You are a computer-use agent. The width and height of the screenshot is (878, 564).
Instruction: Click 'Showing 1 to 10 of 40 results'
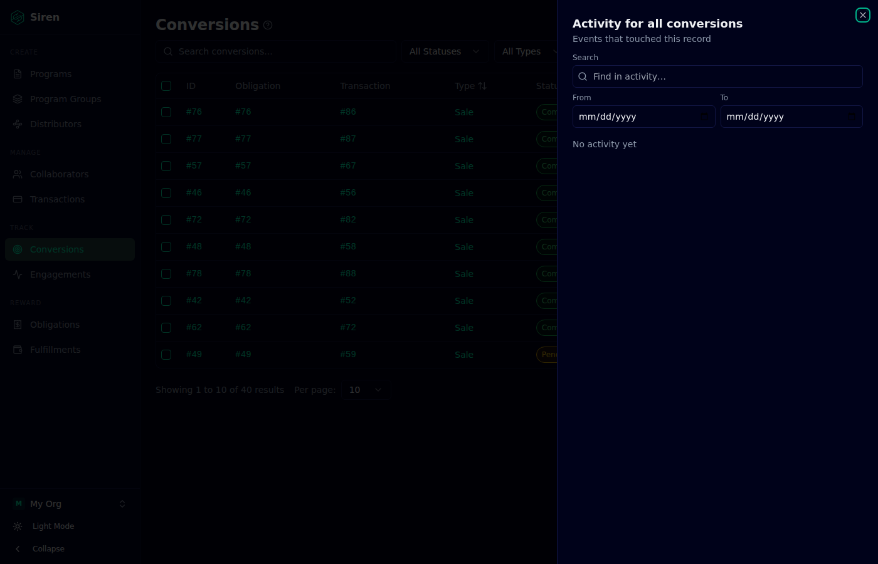[220, 390]
